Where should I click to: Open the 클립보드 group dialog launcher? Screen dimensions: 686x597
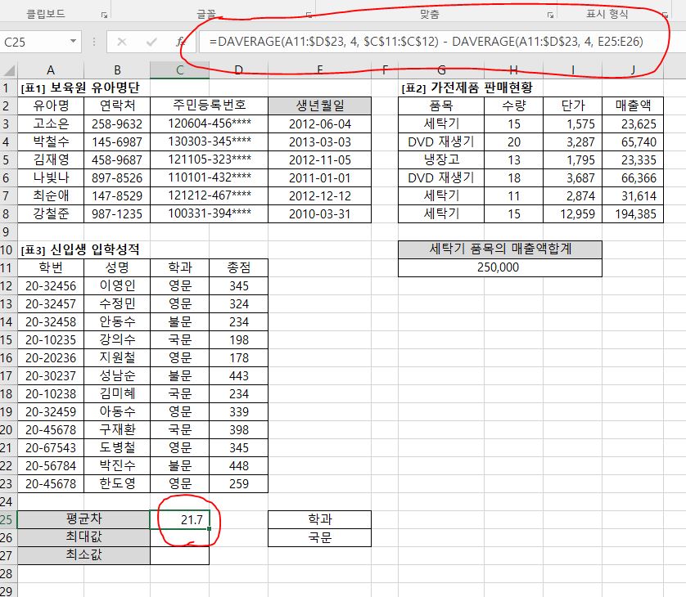click(x=104, y=16)
